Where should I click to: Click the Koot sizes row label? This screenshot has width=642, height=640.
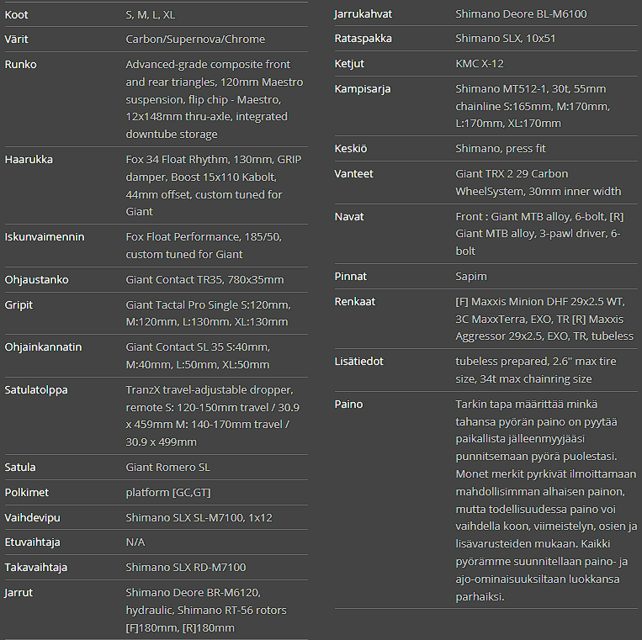(16, 14)
